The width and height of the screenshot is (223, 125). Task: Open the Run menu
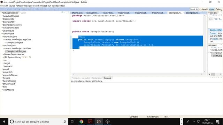(x=49, y=6)
